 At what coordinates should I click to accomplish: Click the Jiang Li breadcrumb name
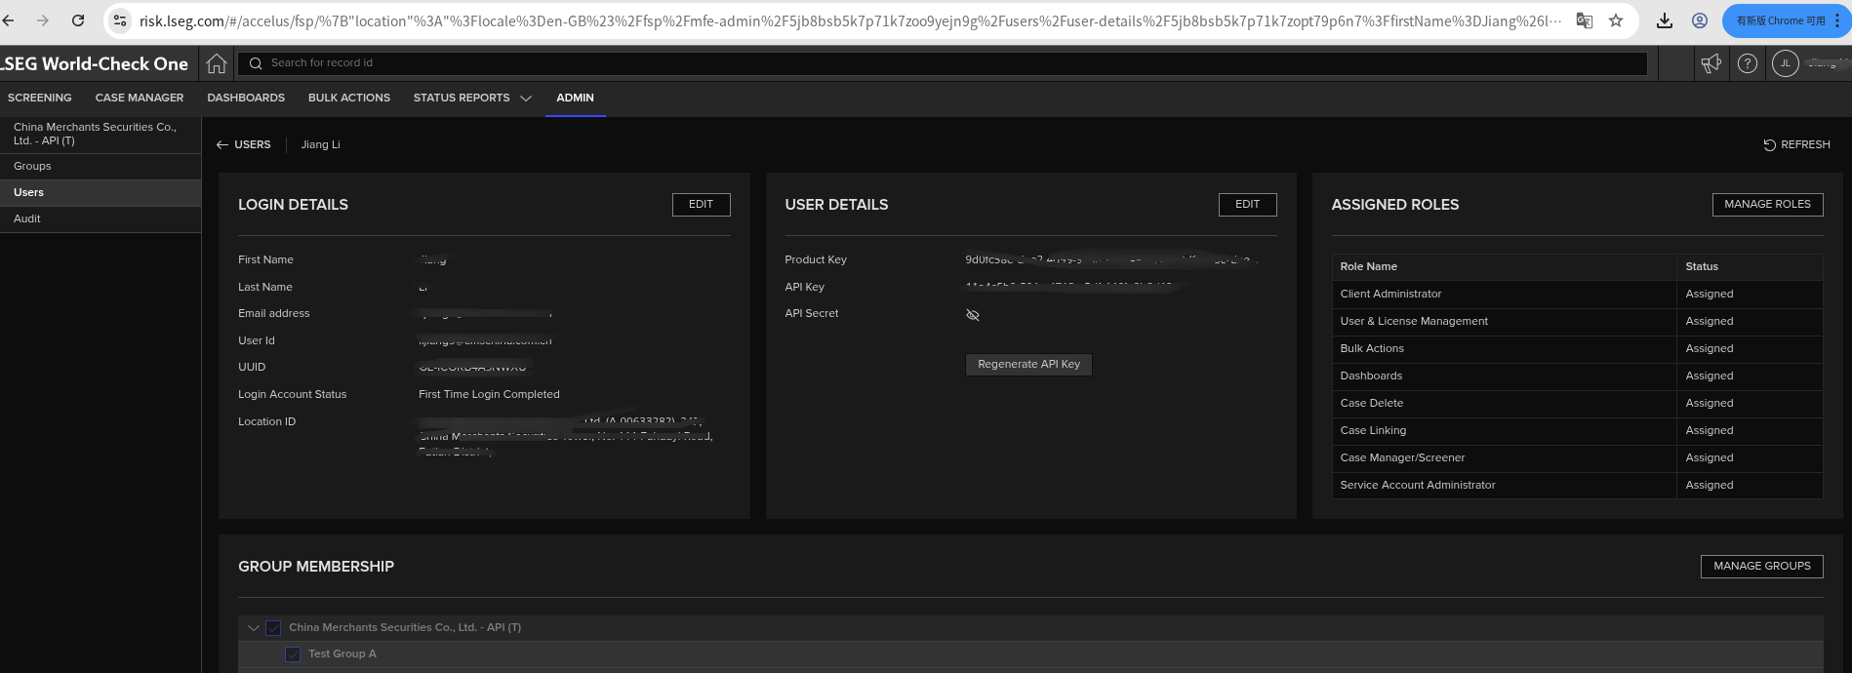click(320, 144)
